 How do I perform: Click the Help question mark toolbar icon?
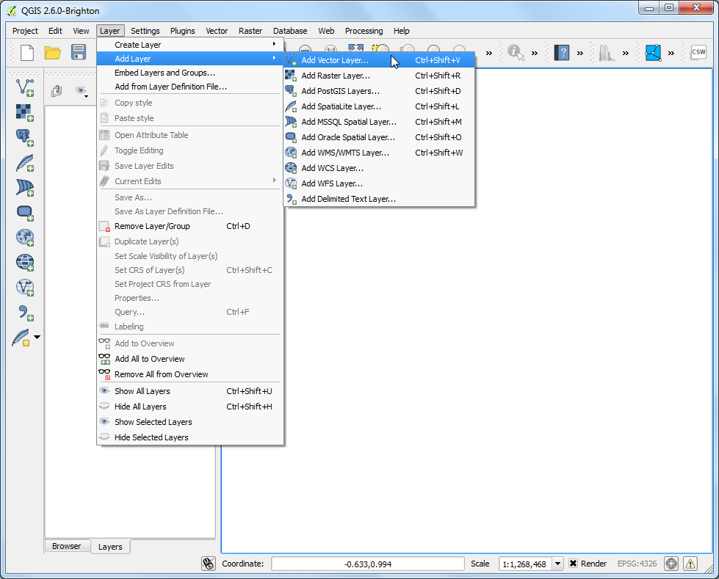[x=562, y=53]
